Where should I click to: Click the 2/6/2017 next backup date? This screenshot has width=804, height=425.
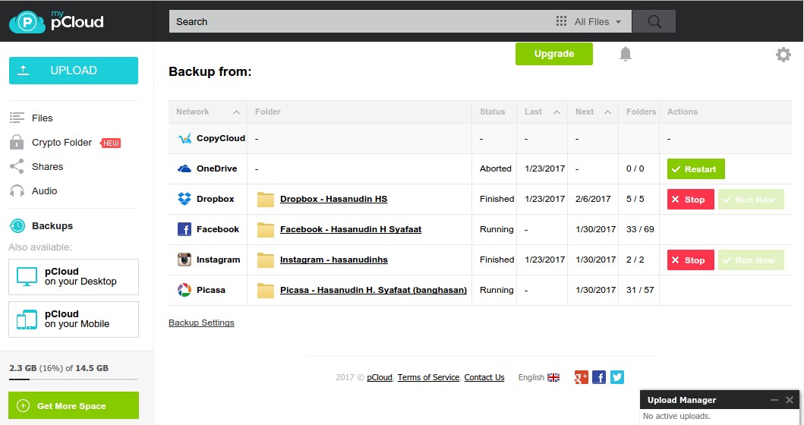tap(593, 199)
